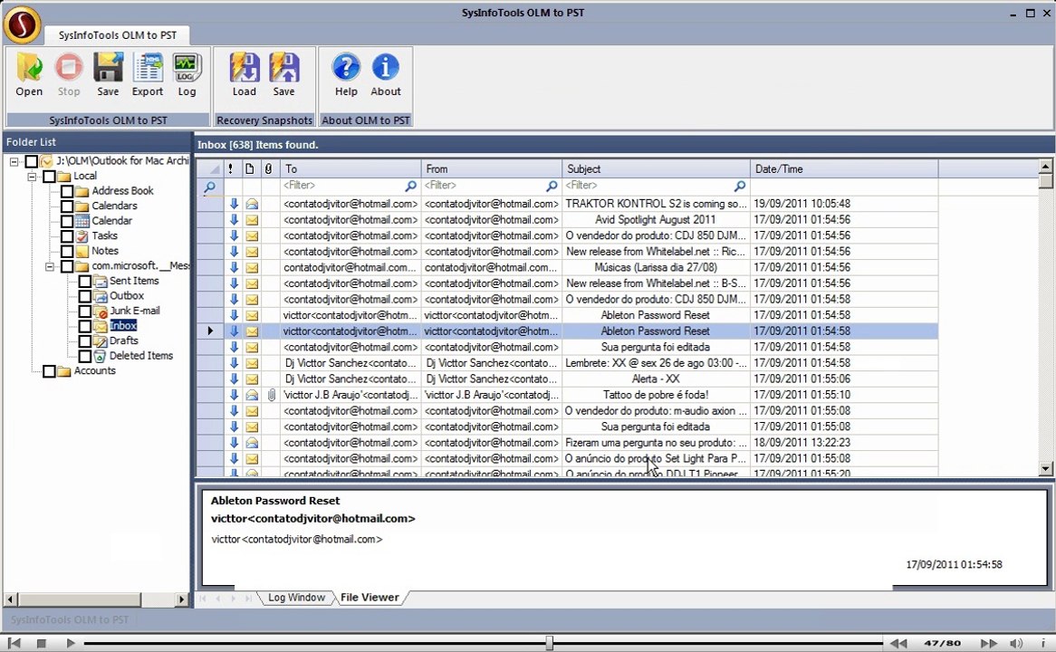
Task: Check the Tasks folder checkbox
Action: [67, 236]
